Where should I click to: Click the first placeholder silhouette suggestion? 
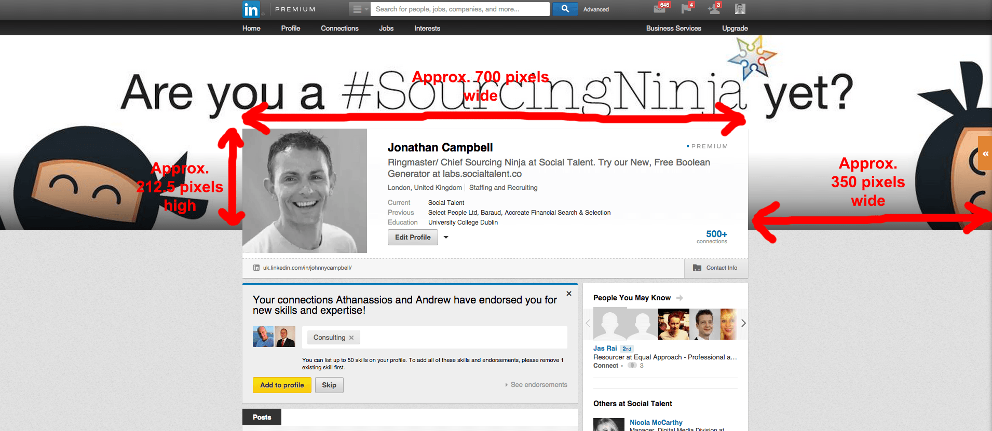609,324
